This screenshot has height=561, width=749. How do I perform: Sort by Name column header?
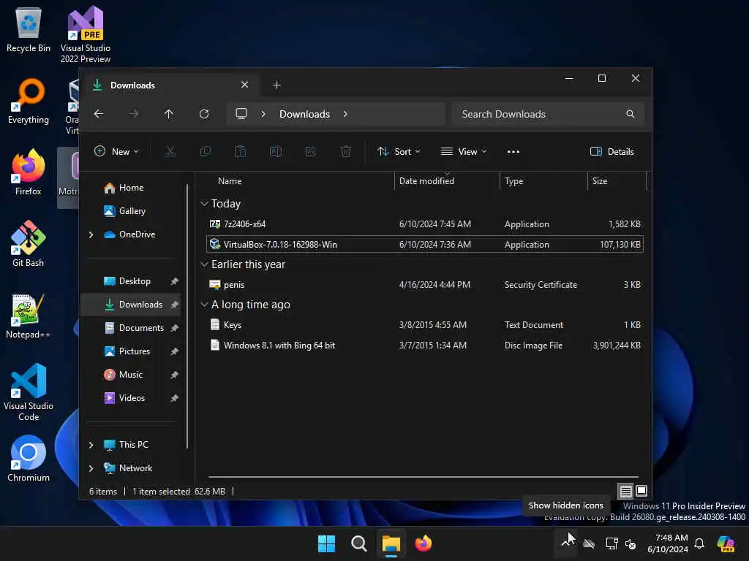(229, 181)
